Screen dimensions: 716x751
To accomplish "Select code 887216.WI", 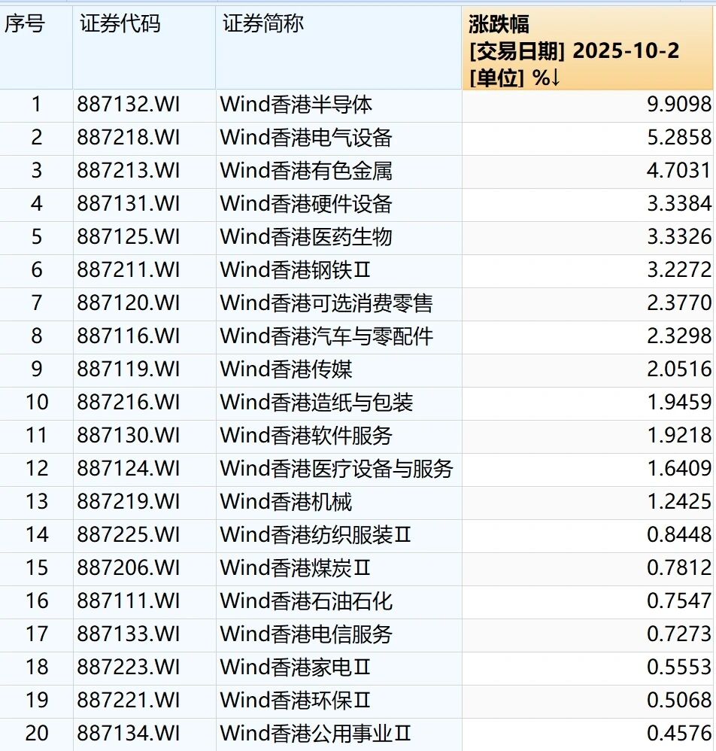I will click(129, 403).
